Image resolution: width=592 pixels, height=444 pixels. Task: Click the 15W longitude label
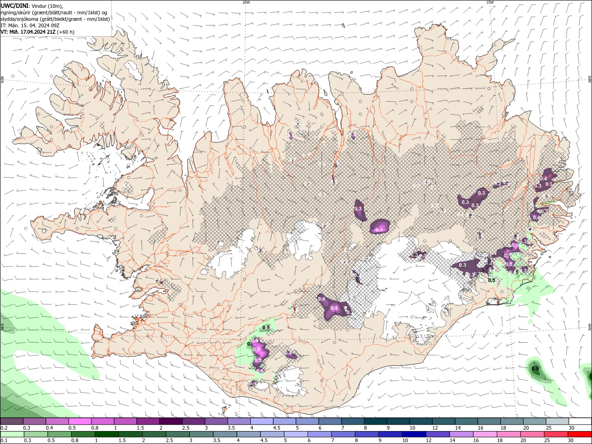(489, 2)
